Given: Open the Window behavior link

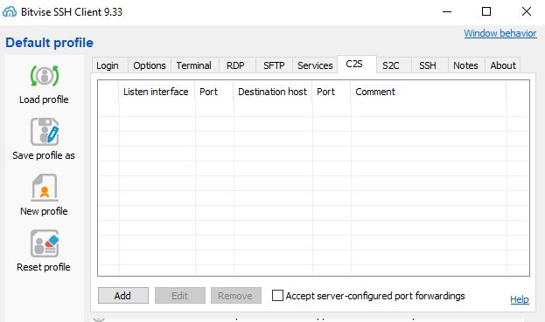Looking at the screenshot, I should [x=500, y=33].
